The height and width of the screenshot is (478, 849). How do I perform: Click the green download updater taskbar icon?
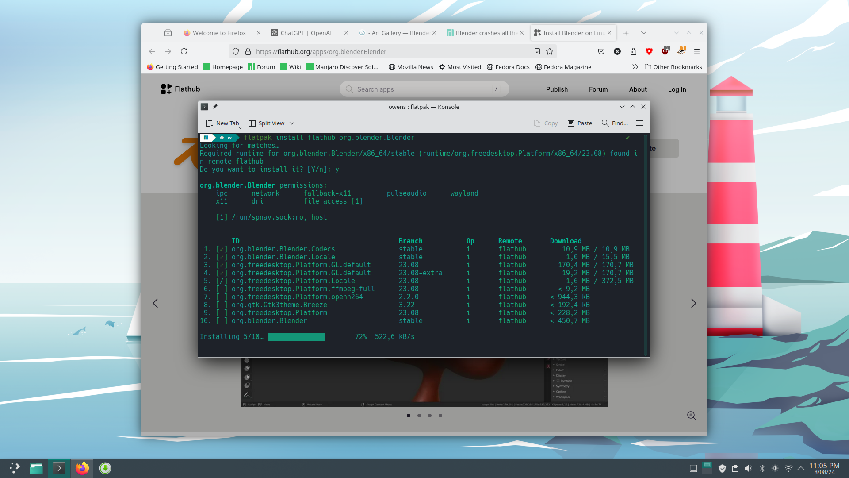(105, 468)
